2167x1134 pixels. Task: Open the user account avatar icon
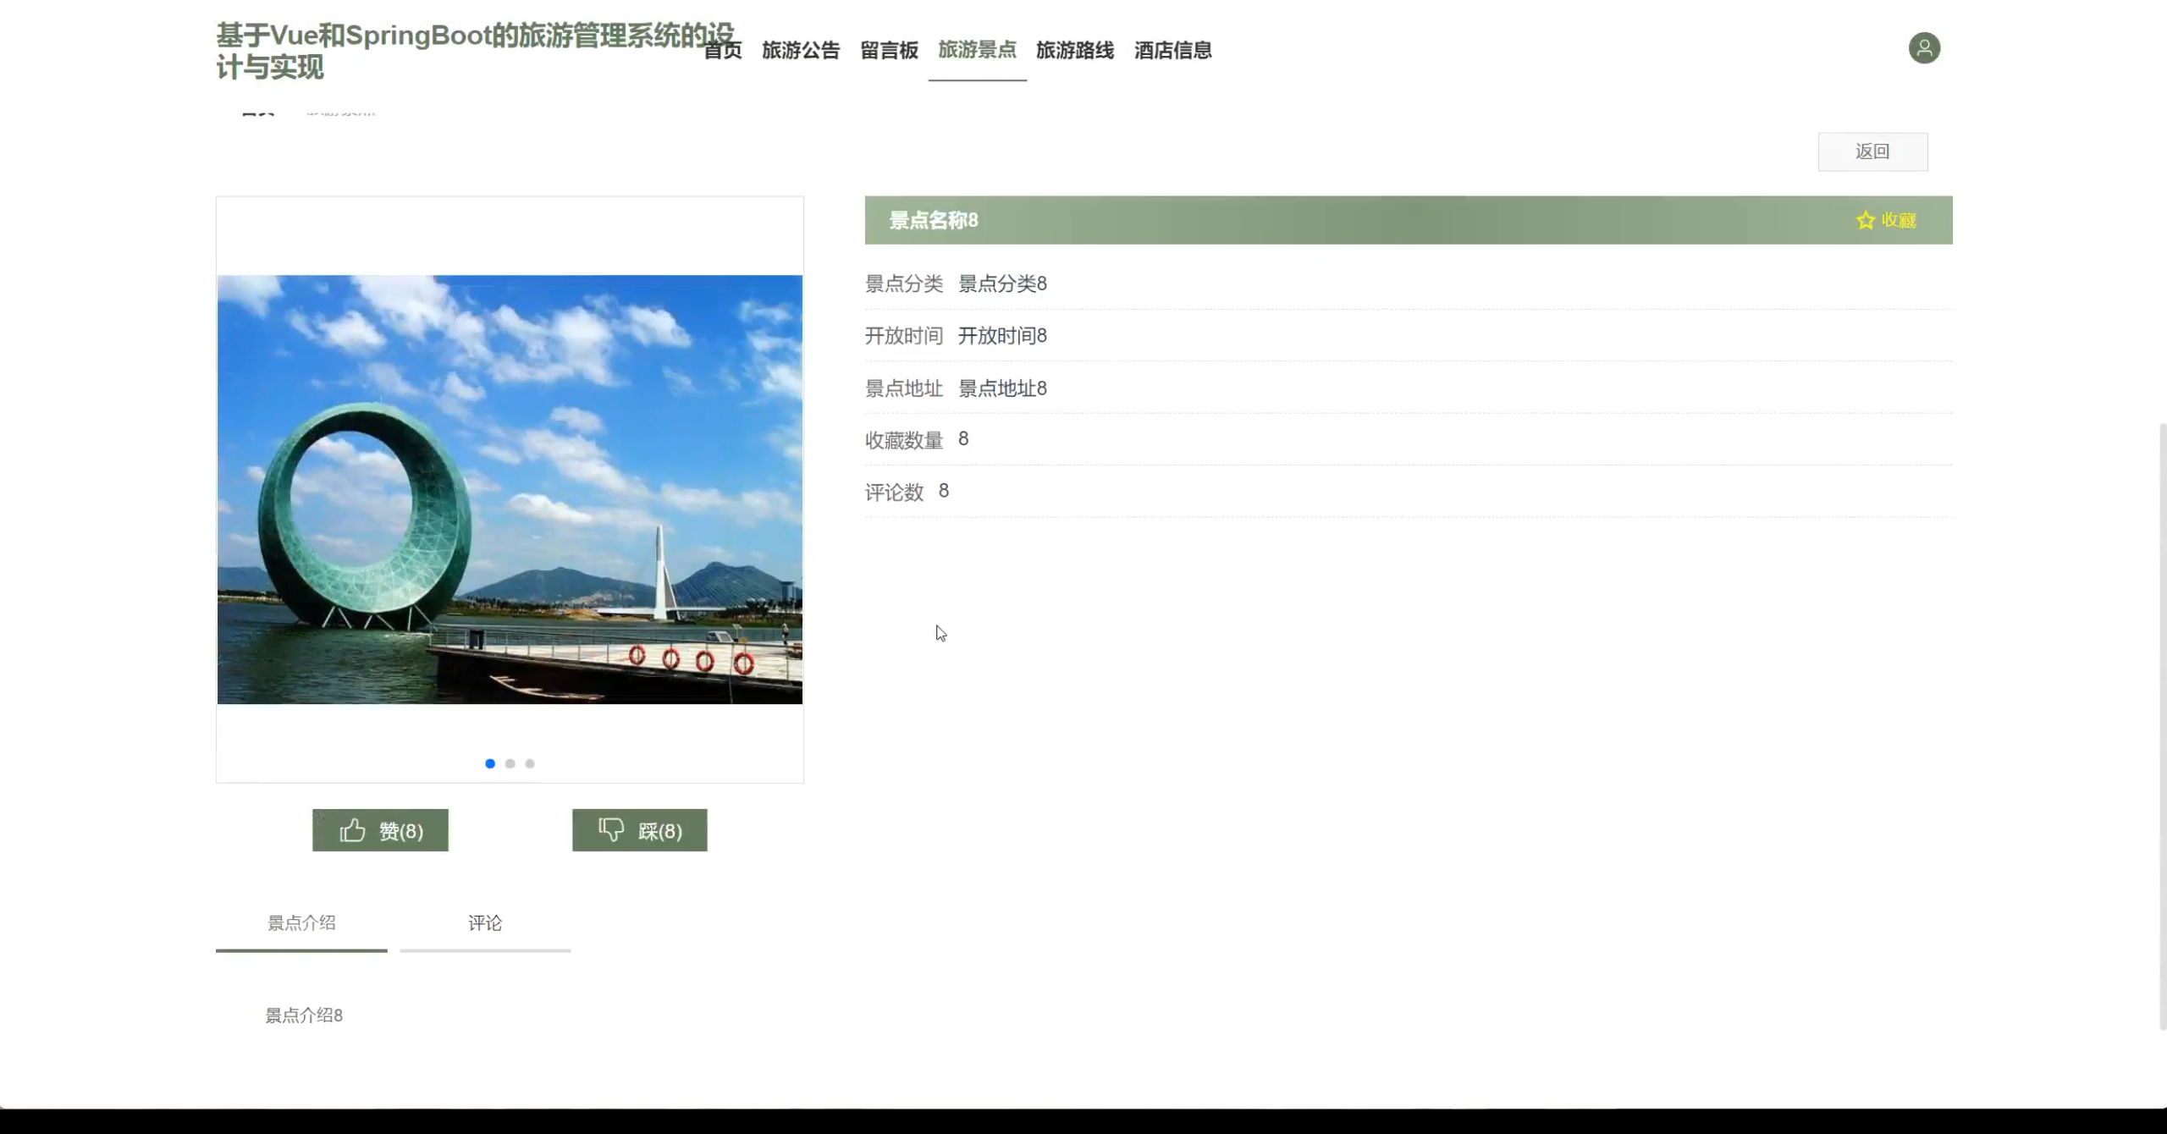1925,48
